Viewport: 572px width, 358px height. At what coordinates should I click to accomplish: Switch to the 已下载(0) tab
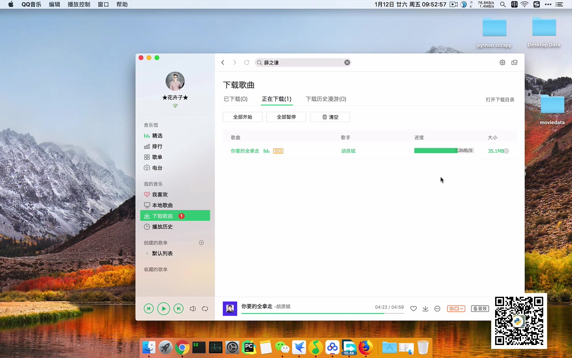click(236, 99)
